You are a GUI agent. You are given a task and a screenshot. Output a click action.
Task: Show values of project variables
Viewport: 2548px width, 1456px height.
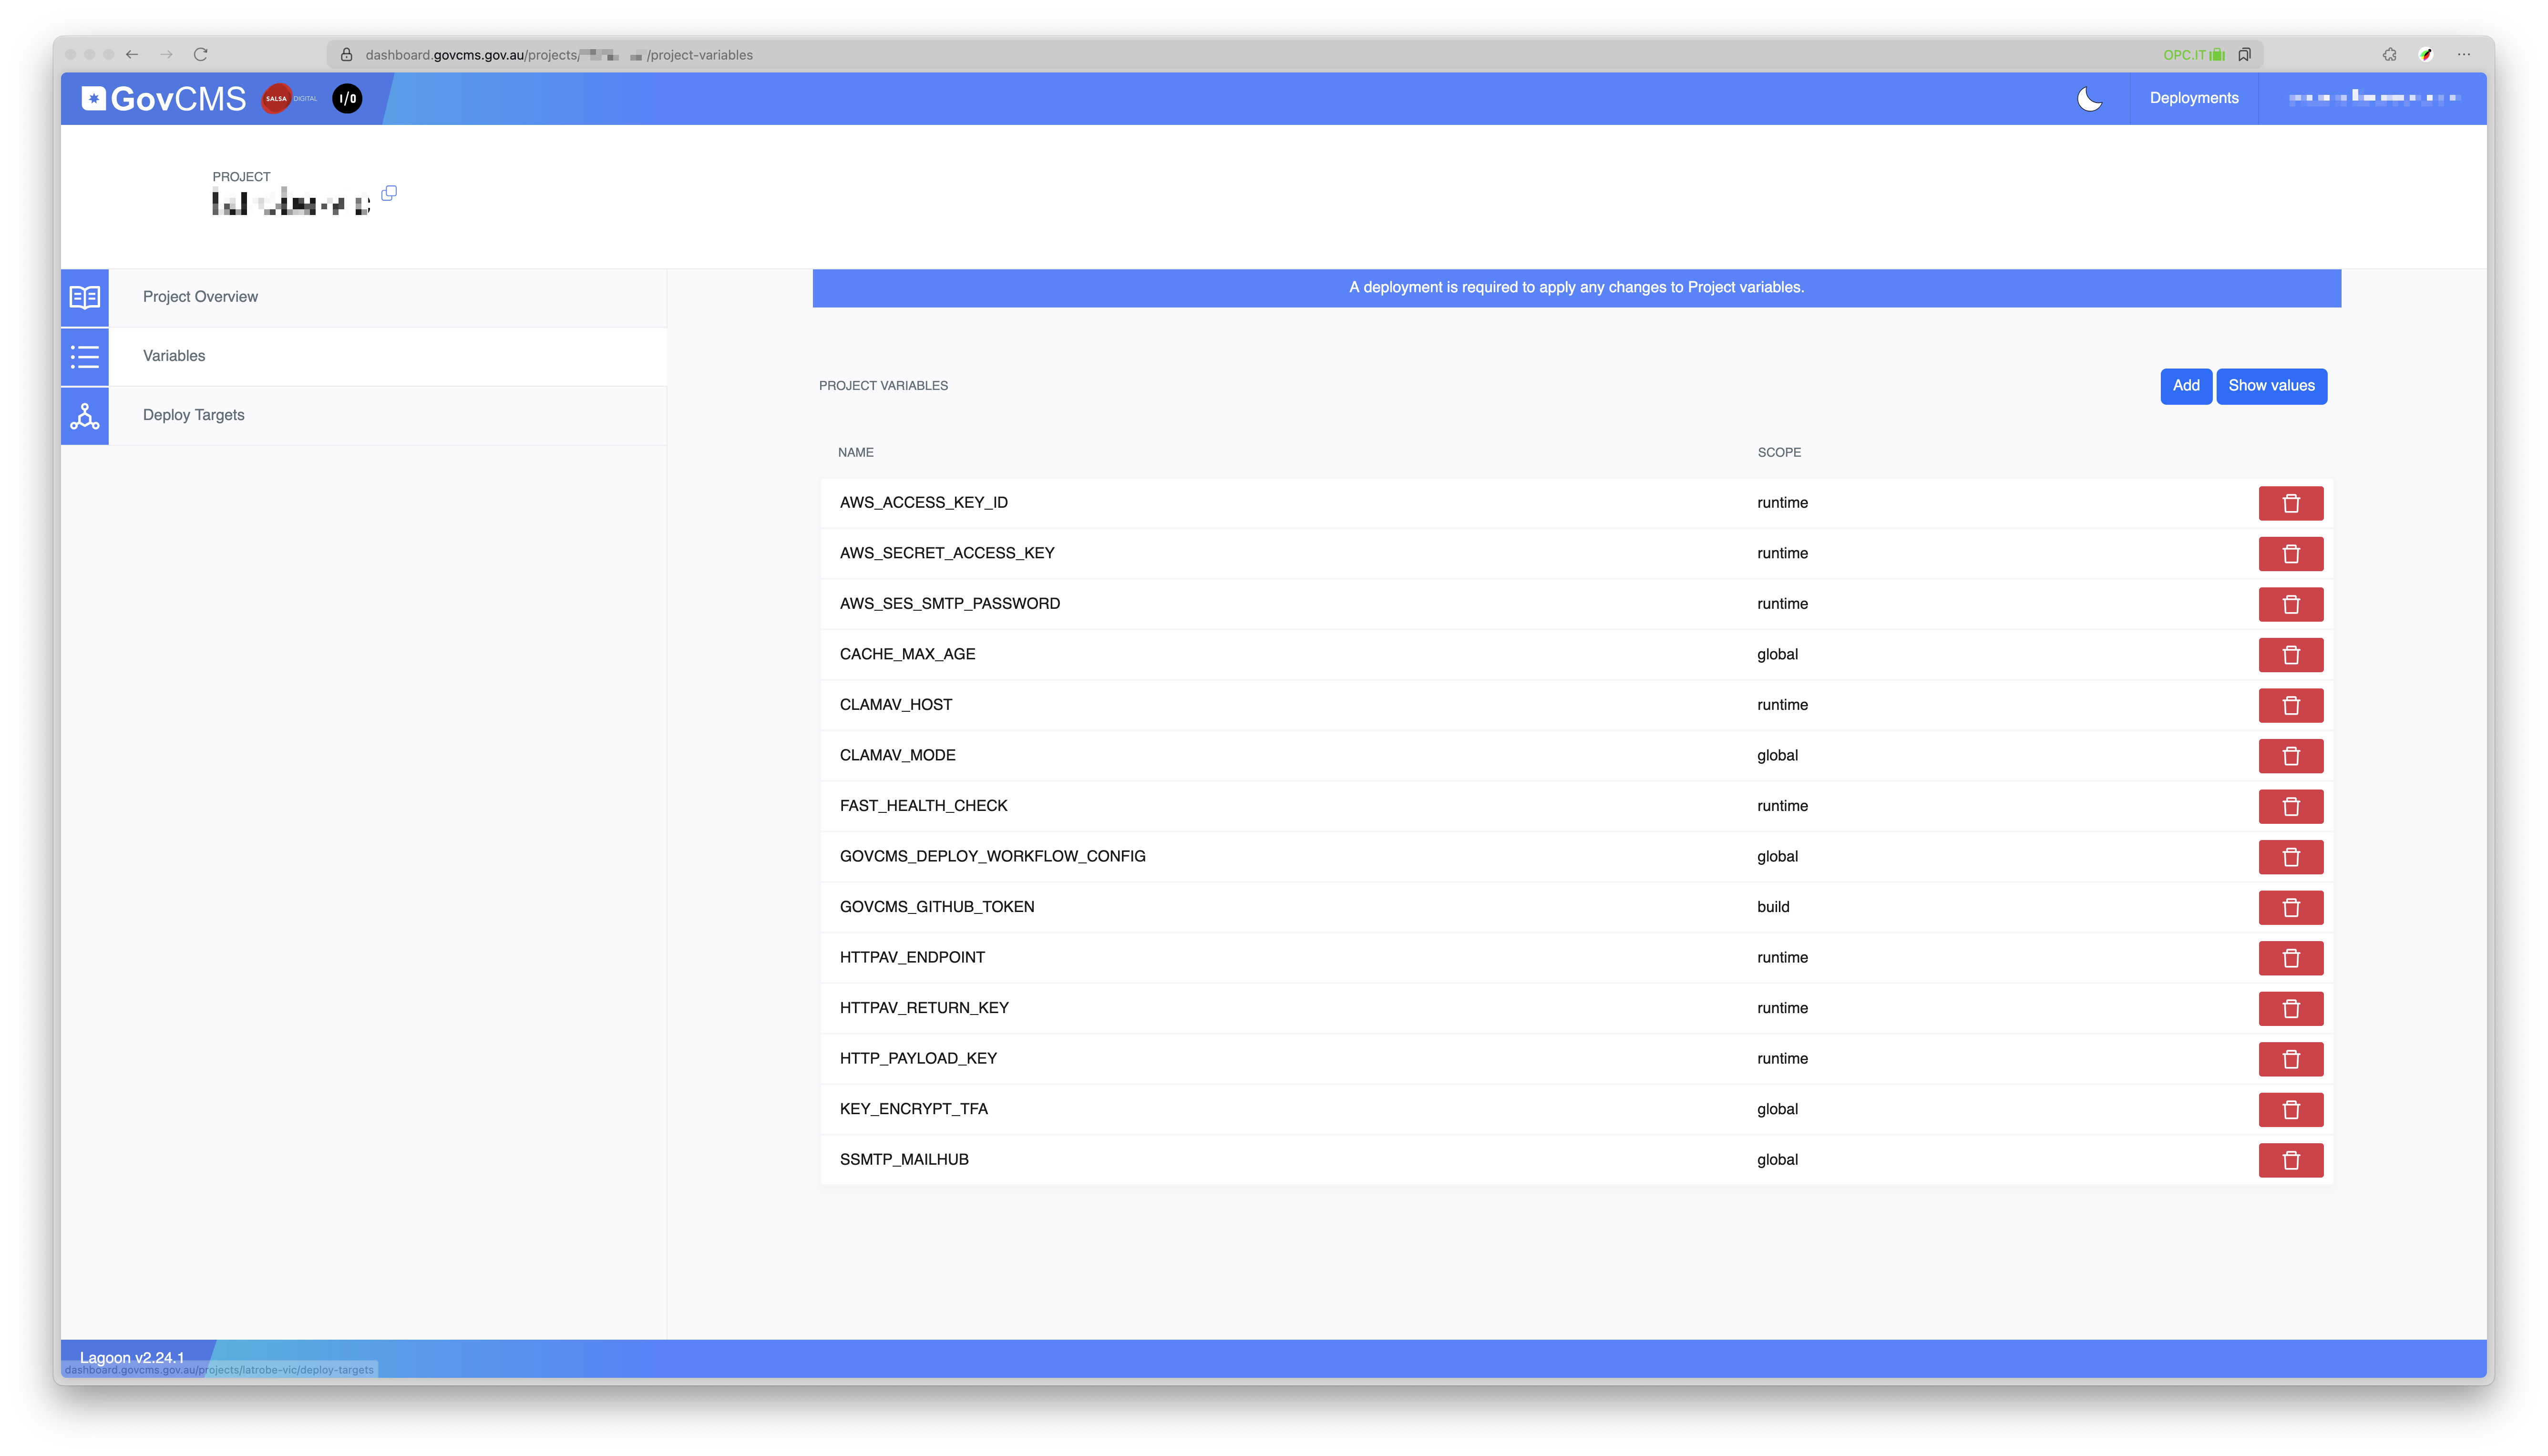2270,386
